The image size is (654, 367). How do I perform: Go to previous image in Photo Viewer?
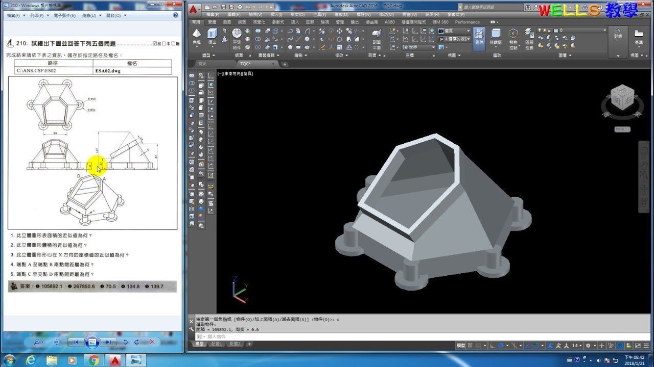pyautogui.click(x=76, y=342)
